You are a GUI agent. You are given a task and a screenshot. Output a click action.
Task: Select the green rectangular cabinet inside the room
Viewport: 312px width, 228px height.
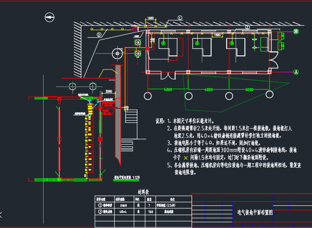tap(264, 44)
